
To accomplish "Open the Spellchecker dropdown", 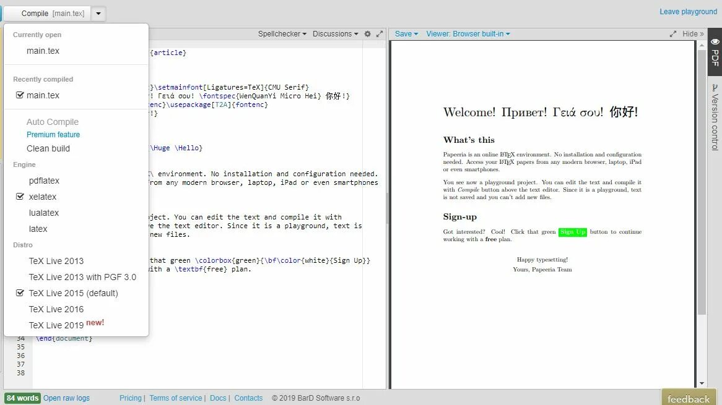I will coord(282,33).
